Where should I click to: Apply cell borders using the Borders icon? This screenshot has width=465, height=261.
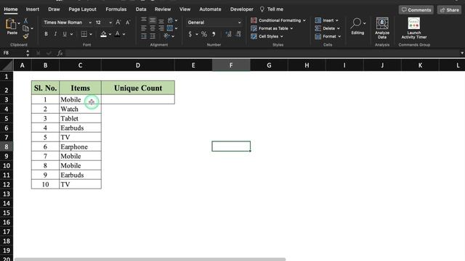tap(84, 34)
